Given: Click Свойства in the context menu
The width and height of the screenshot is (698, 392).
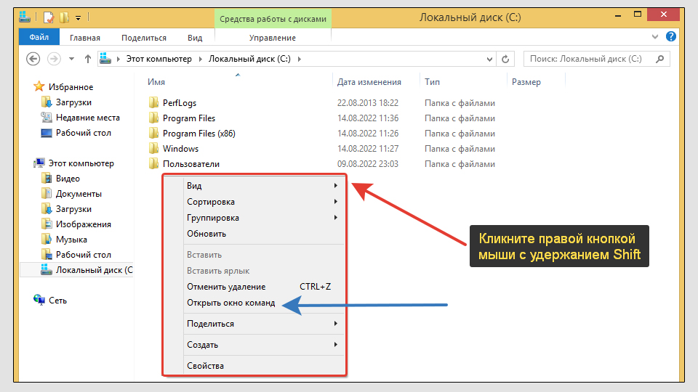Looking at the screenshot, I should pyautogui.click(x=205, y=366).
